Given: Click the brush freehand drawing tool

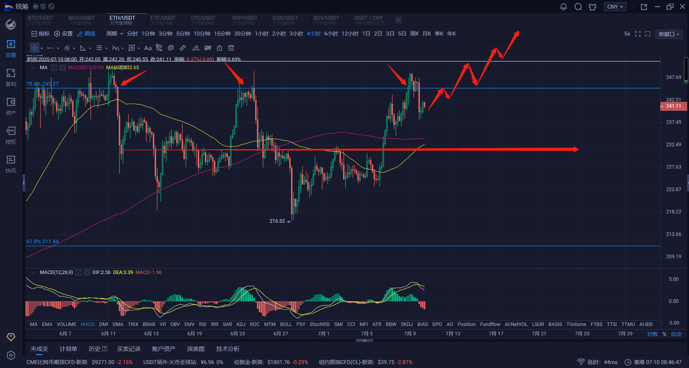Looking at the screenshot, I should [x=196, y=48].
